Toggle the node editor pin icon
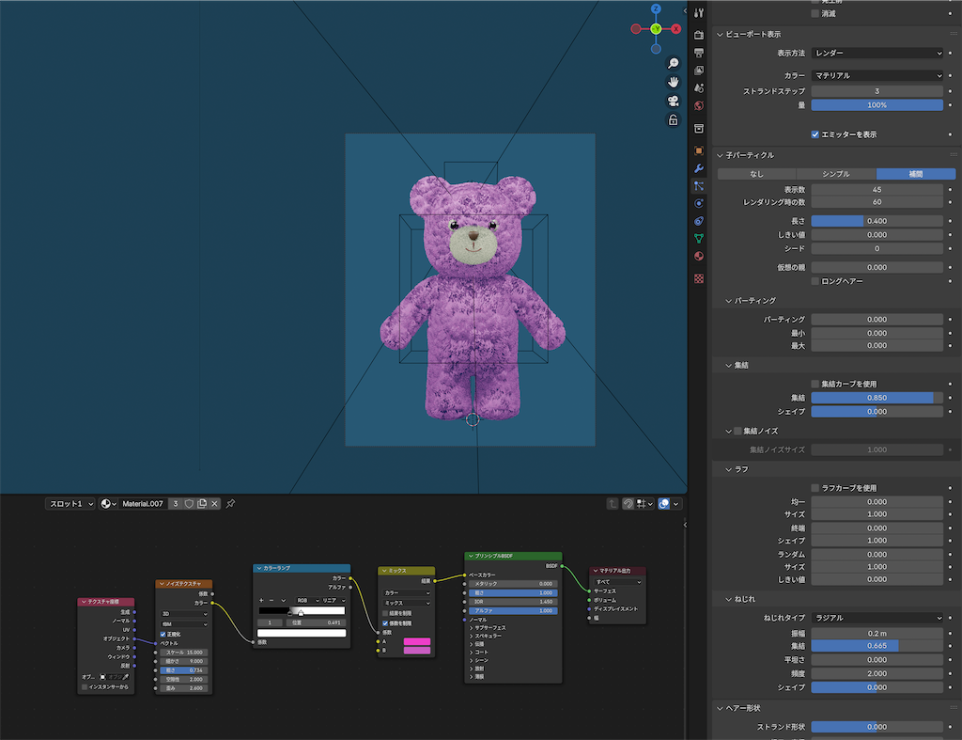The image size is (962, 740). 231,504
